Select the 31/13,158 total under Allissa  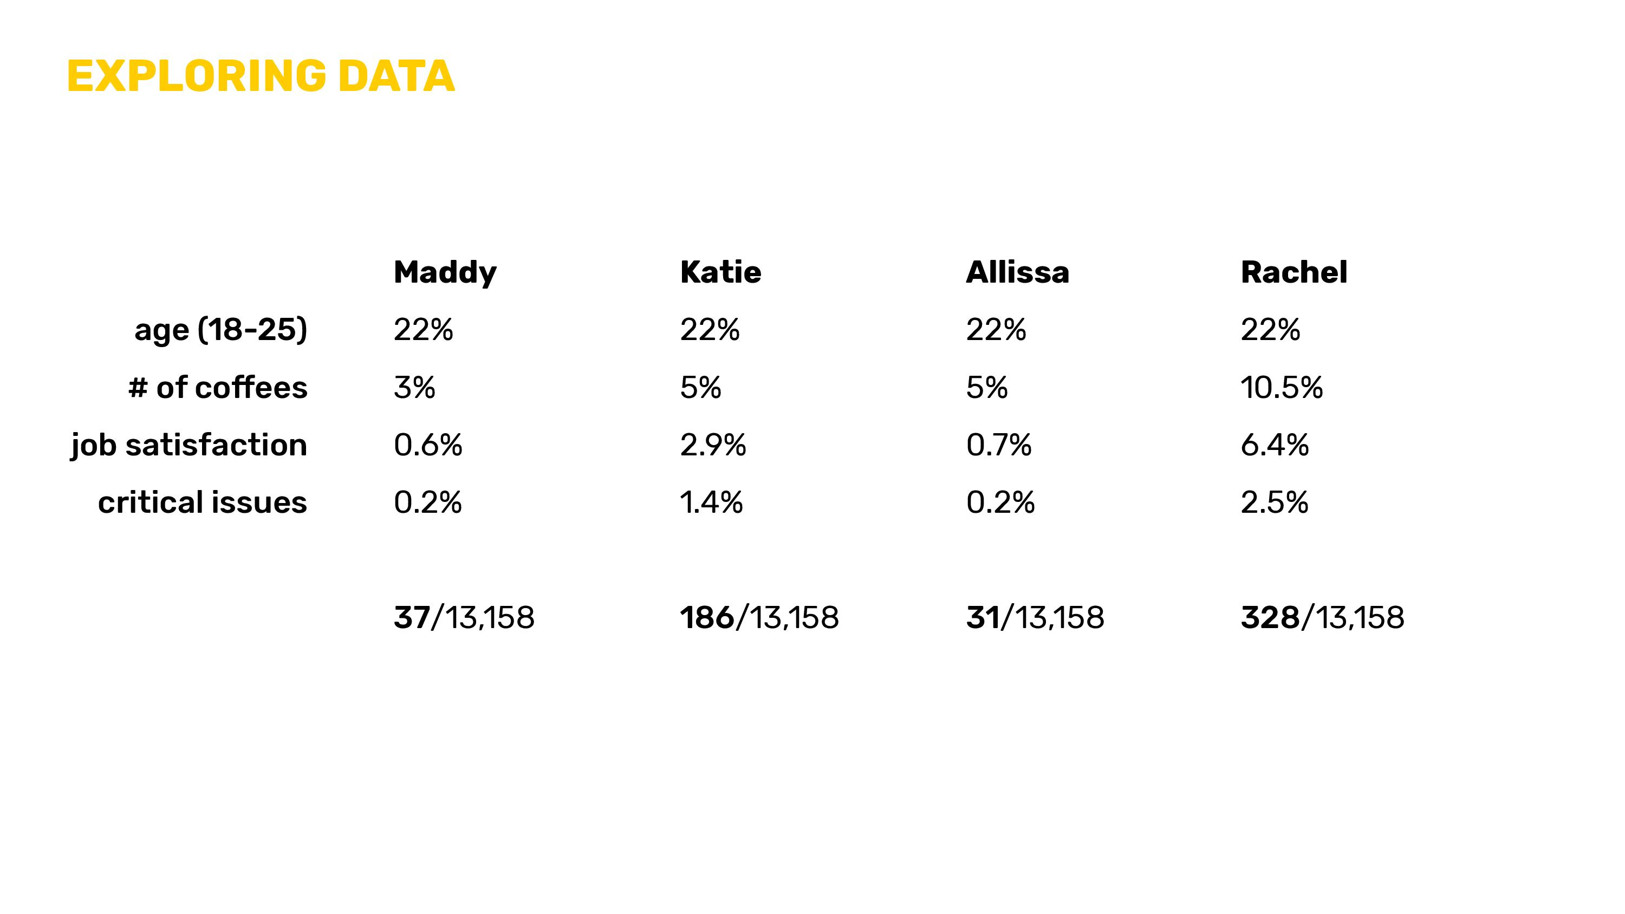click(x=1035, y=617)
